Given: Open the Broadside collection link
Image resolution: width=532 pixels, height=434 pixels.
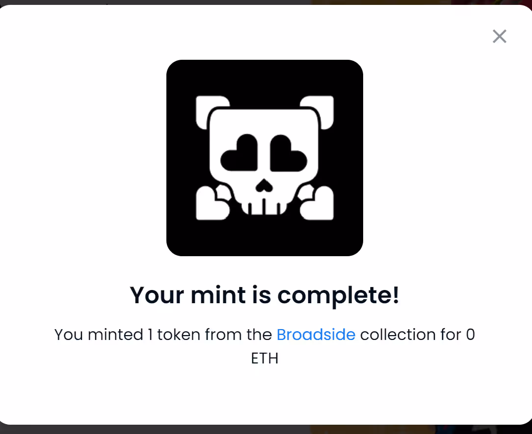Looking at the screenshot, I should click(x=316, y=335).
